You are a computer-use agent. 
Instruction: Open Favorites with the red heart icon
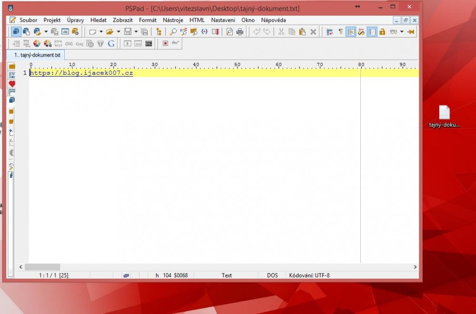[x=12, y=84]
